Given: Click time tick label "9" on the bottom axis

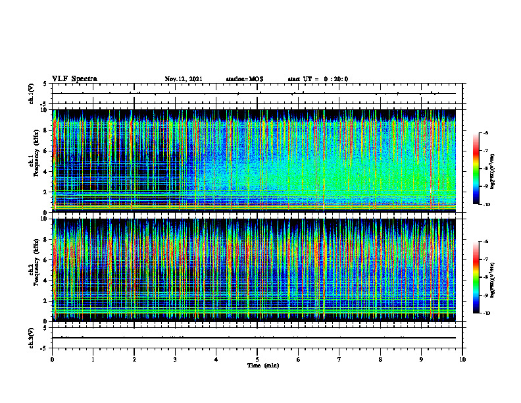Looking at the screenshot, I should (421, 360).
